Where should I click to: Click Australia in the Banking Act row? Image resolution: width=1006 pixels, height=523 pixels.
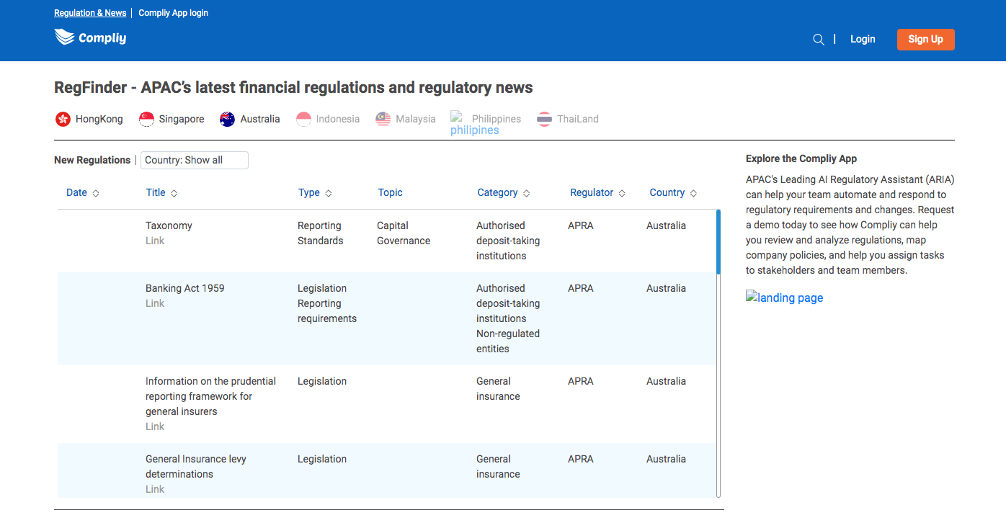point(666,288)
